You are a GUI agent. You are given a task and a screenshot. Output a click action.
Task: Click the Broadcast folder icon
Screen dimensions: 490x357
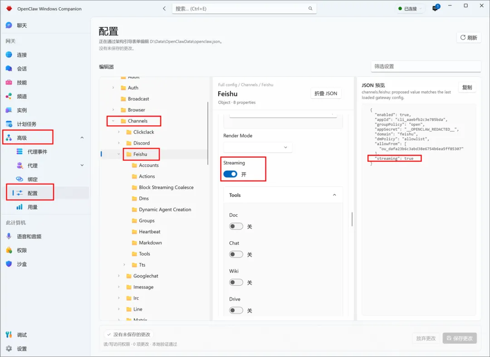tap(123, 99)
